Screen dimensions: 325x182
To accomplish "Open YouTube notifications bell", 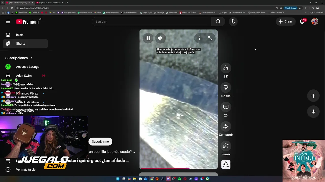I will point(302,21).
